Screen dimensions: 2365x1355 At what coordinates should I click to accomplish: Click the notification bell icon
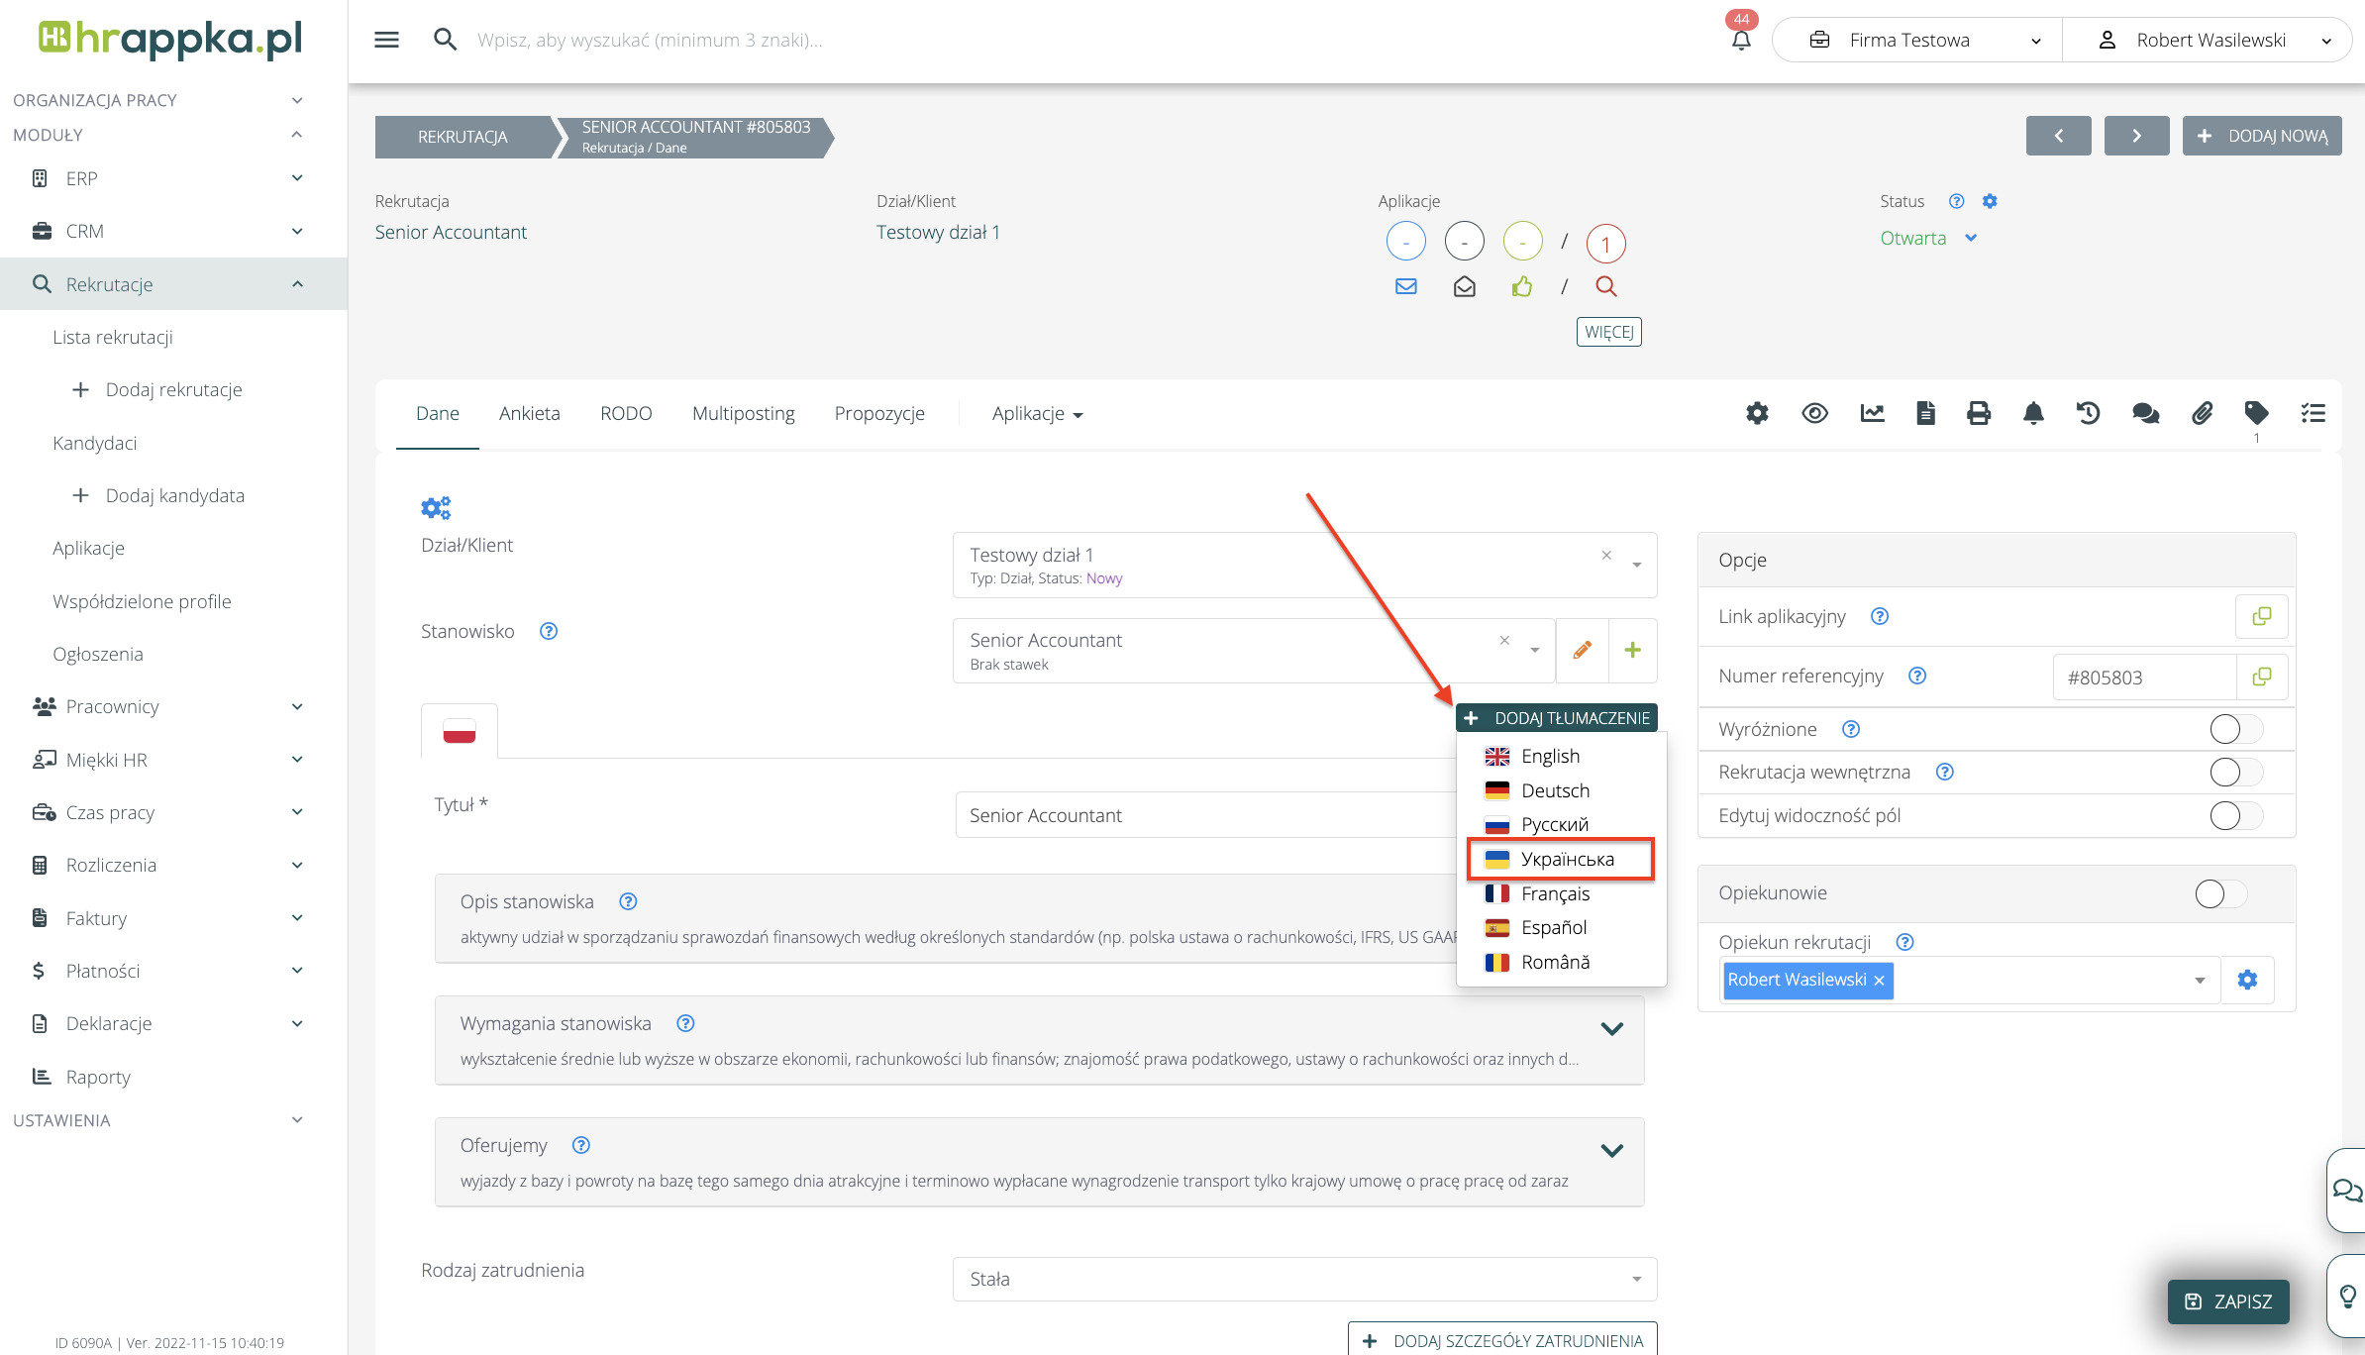coord(1740,41)
